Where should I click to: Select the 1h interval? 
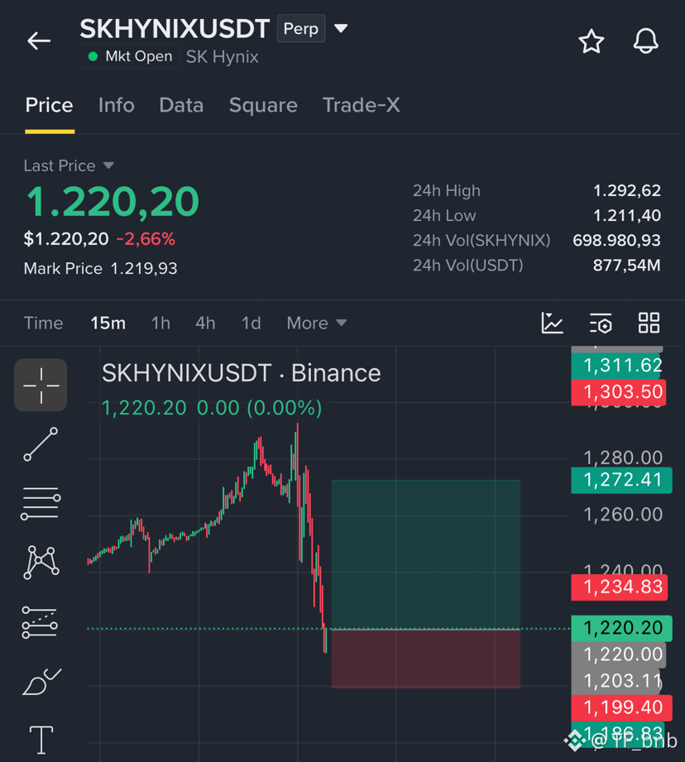click(x=160, y=323)
